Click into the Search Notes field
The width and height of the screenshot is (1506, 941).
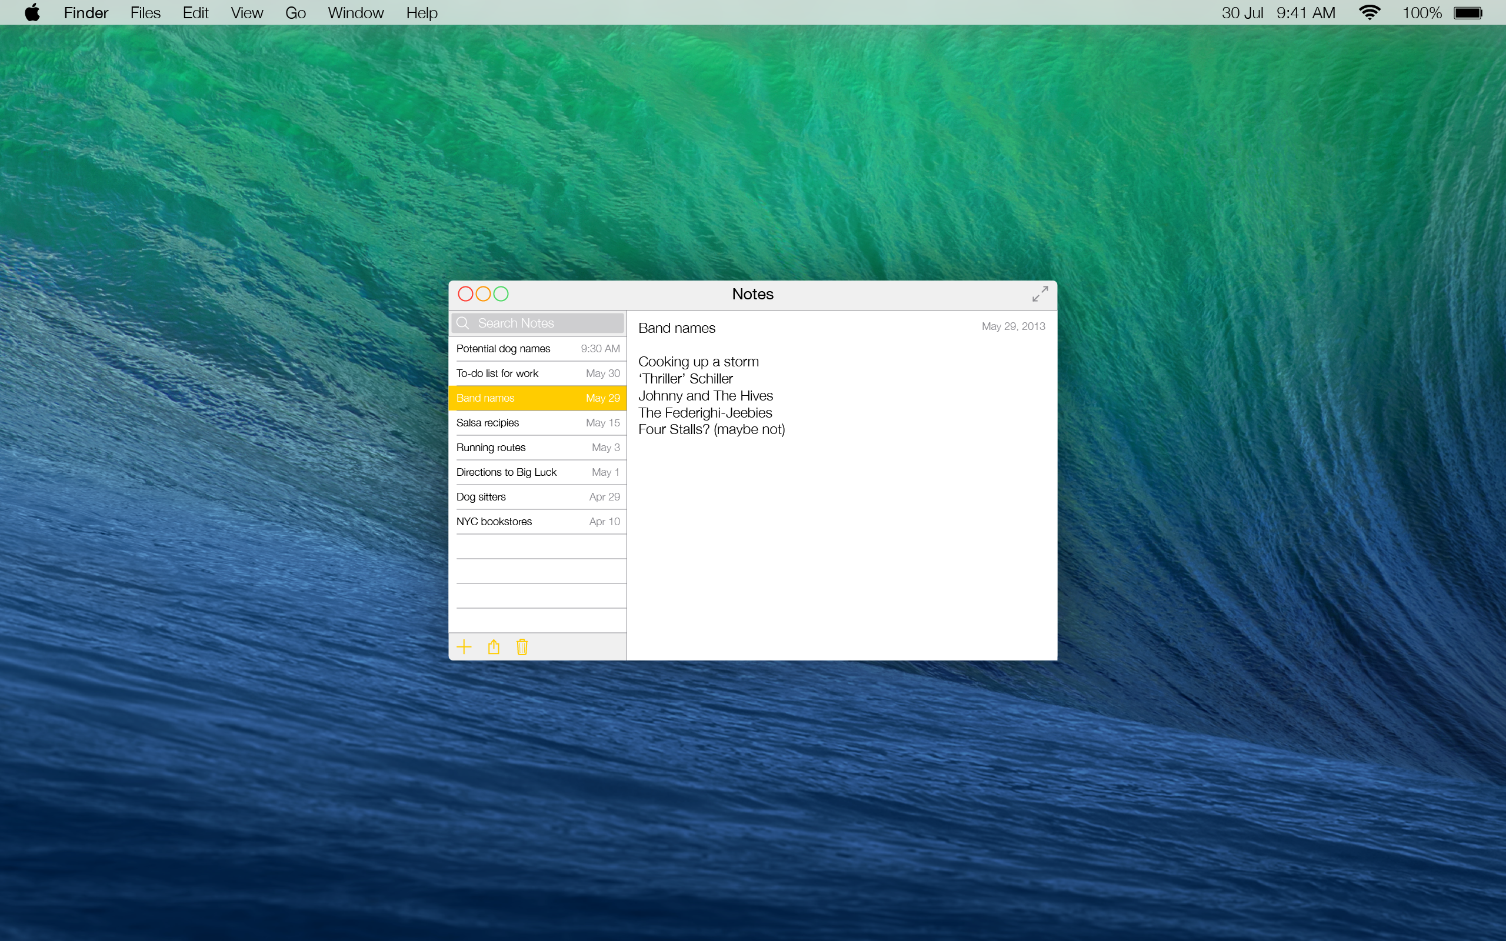[548, 323]
